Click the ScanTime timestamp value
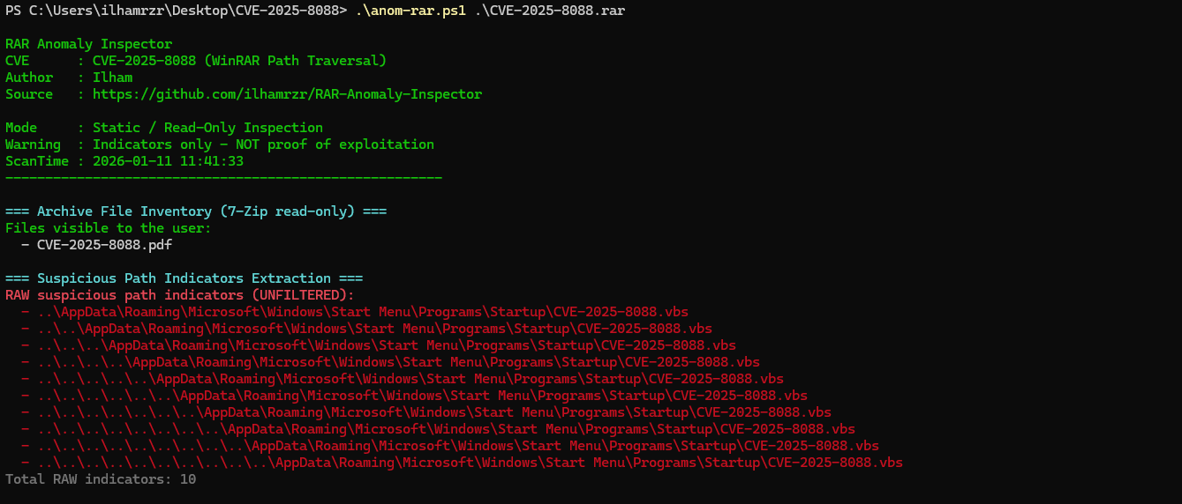1182x504 pixels. coord(168,161)
